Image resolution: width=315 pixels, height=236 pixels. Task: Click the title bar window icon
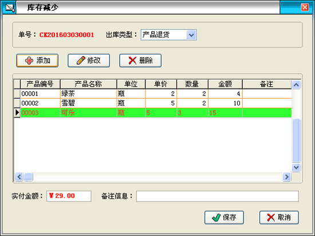coord(9,7)
